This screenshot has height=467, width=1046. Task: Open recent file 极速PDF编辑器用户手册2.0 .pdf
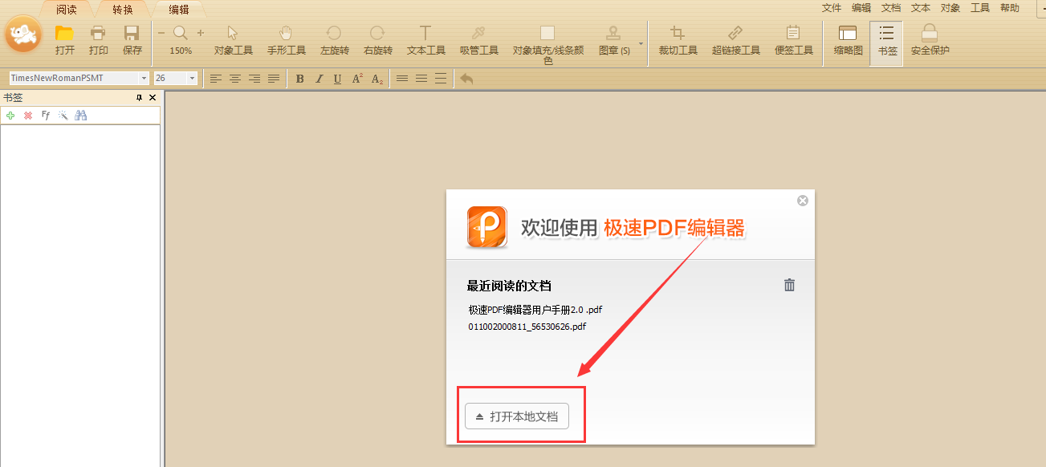[x=535, y=310]
